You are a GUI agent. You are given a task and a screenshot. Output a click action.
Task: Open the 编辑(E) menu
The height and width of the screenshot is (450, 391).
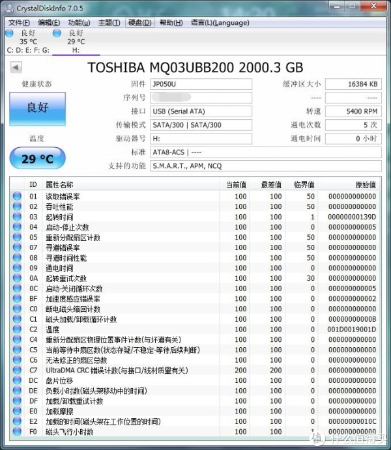(49, 23)
